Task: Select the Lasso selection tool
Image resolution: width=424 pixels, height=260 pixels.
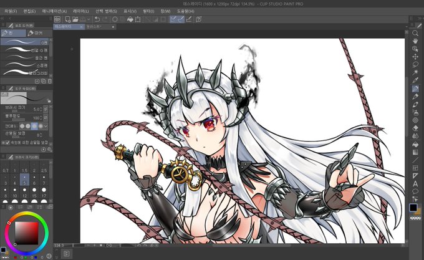Action: [x=415, y=64]
